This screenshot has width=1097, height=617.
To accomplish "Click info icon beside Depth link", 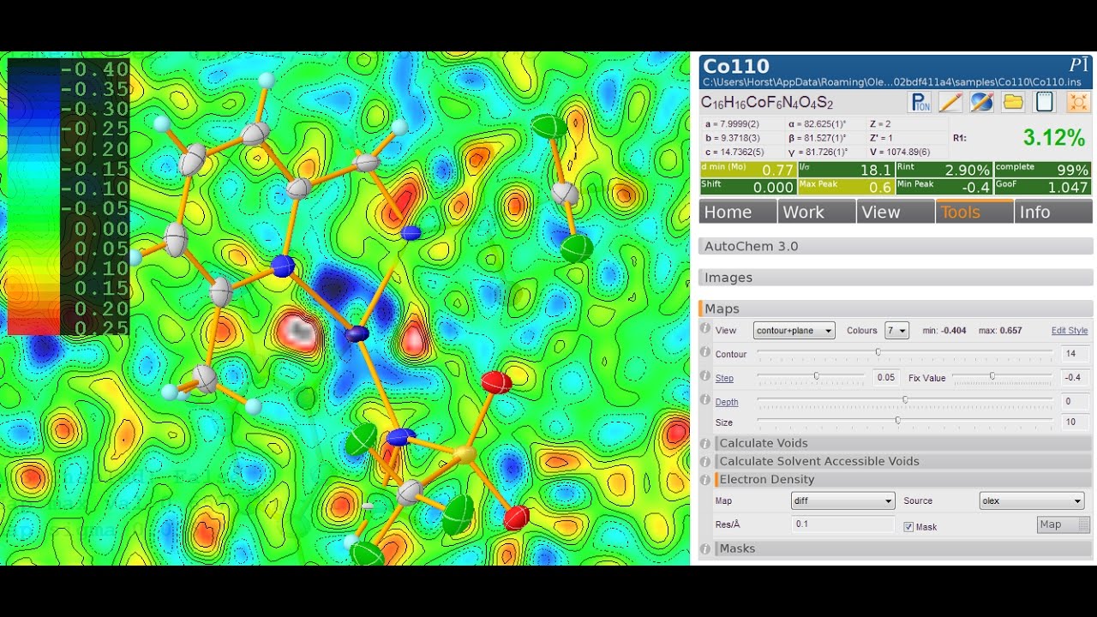I will coord(705,401).
